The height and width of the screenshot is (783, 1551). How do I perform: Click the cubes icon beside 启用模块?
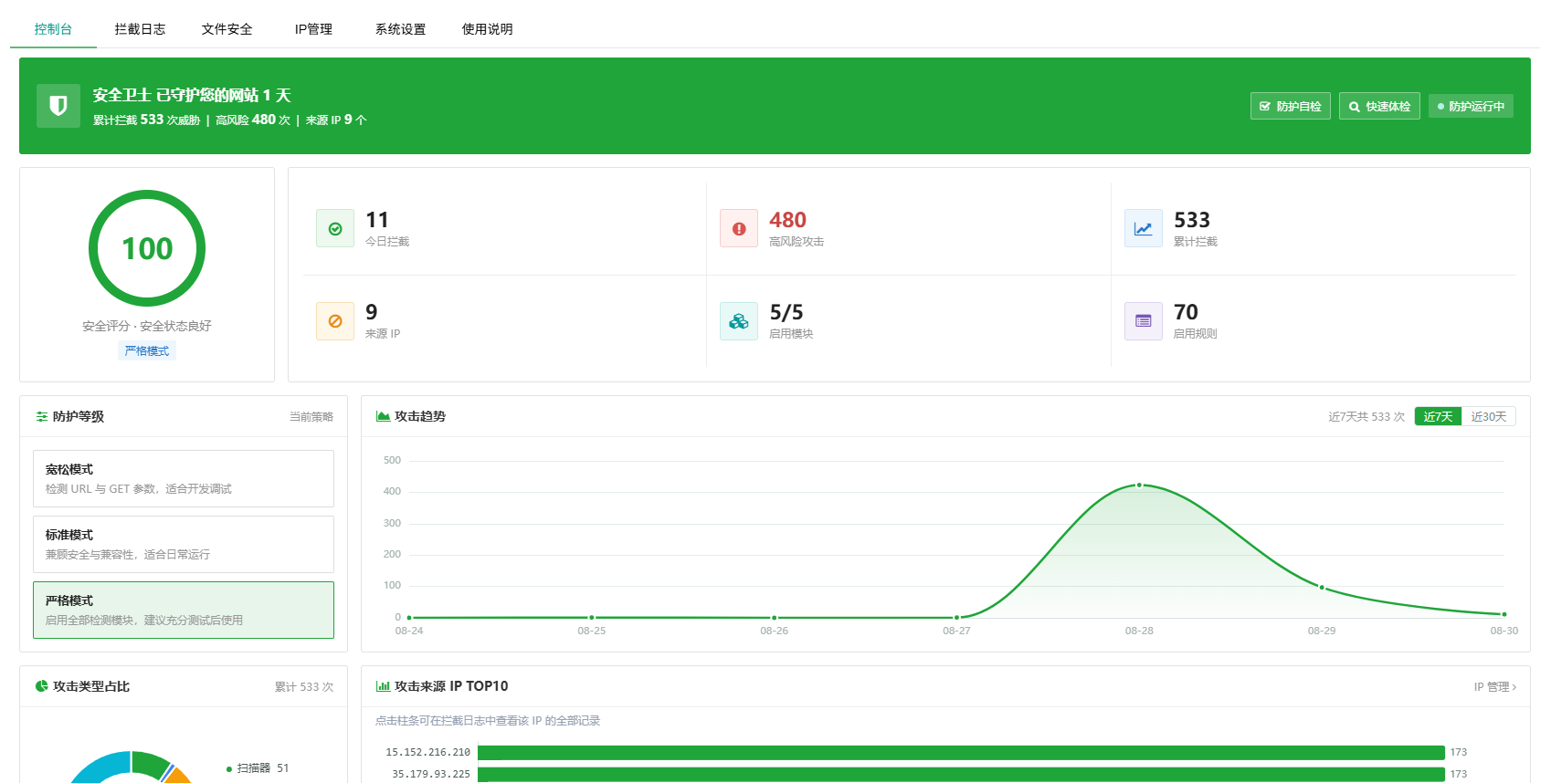(x=739, y=320)
